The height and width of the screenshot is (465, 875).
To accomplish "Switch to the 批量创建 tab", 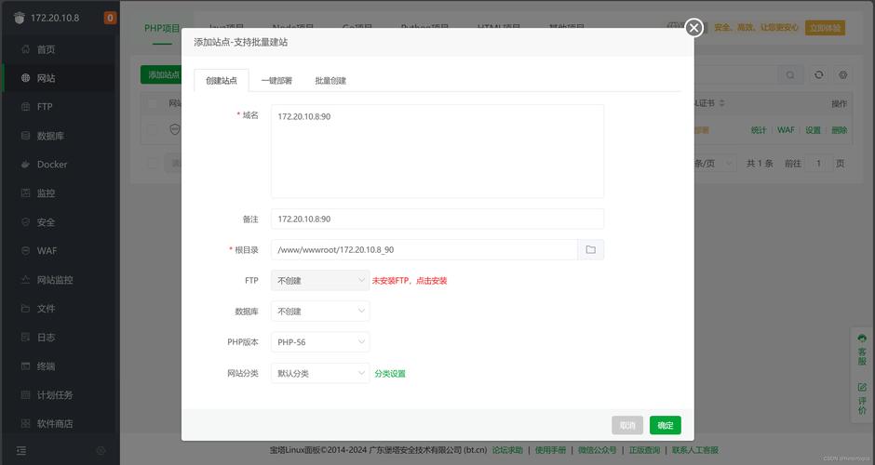I will click(x=330, y=80).
